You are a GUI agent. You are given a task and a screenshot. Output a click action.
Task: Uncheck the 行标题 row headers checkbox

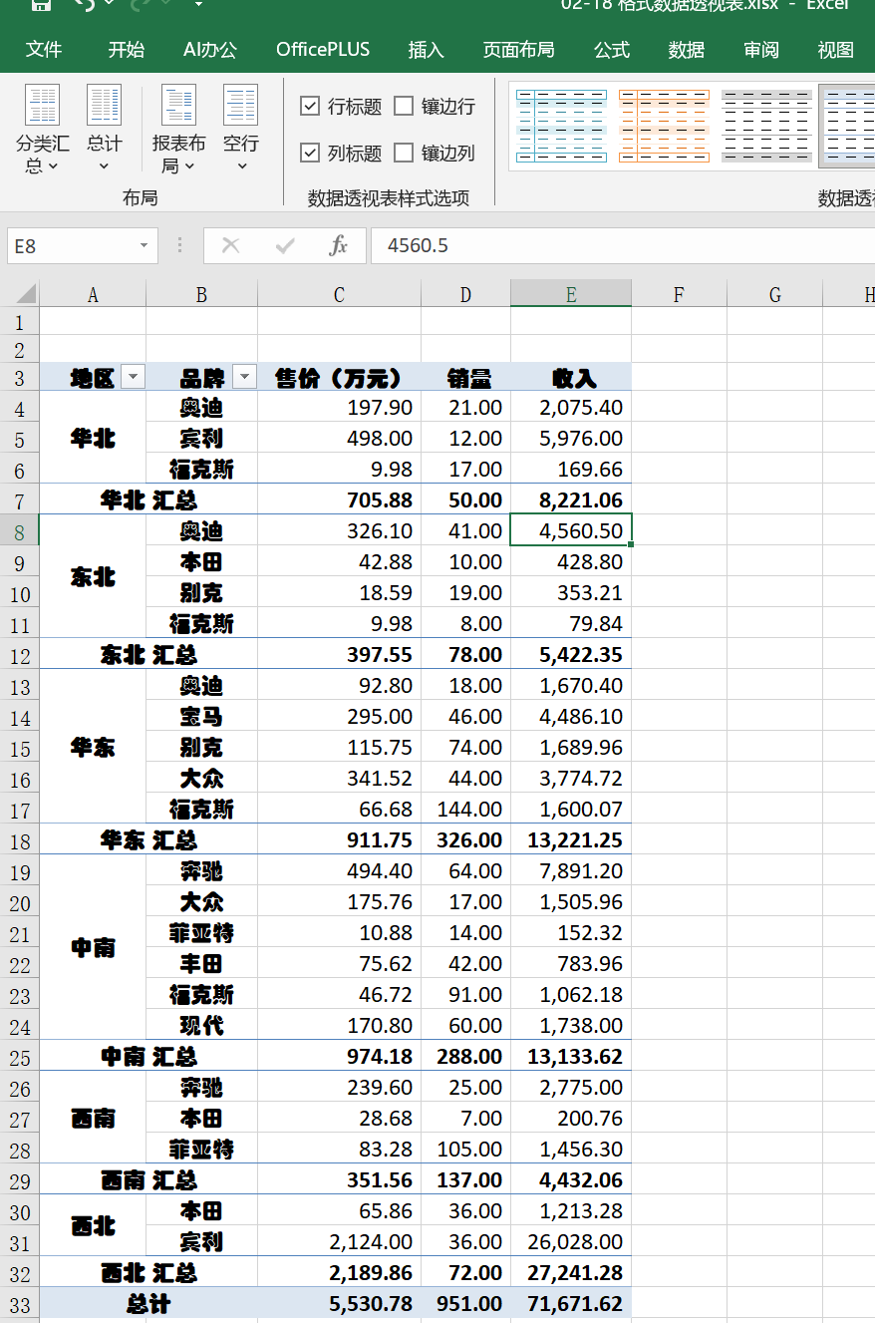coord(310,106)
